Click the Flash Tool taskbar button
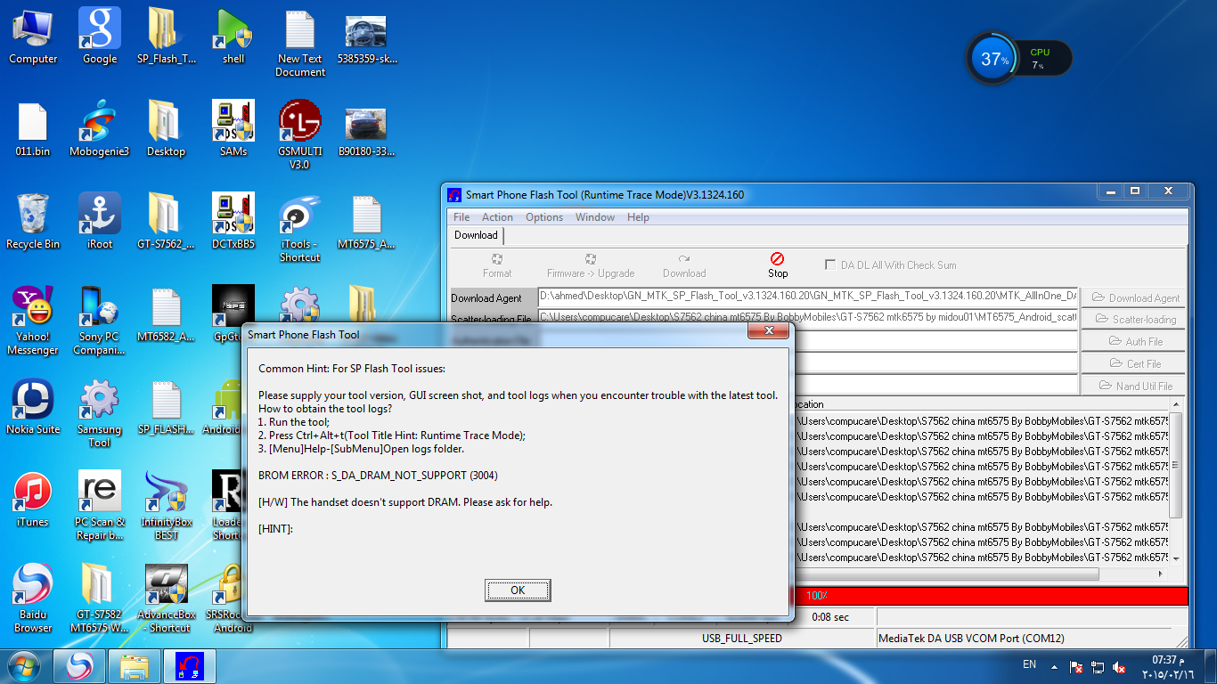 [190, 666]
